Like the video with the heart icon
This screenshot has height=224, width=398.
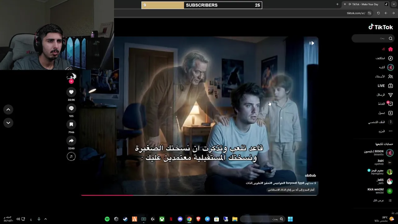71,92
